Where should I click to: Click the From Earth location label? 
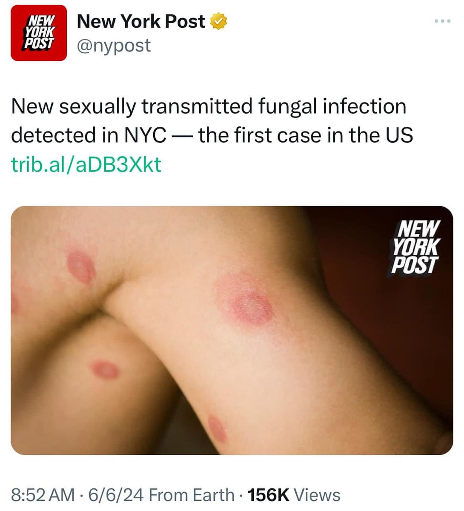point(192,495)
